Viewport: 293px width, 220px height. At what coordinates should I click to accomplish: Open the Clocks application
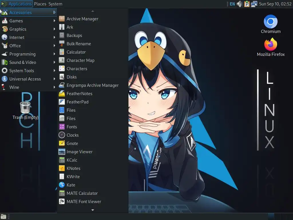click(x=93, y=135)
